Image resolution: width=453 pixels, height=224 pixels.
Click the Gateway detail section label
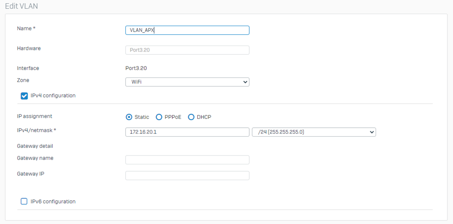[35, 146]
